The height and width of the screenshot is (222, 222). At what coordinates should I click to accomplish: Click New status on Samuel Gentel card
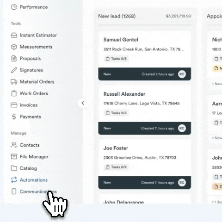[x=107, y=74]
